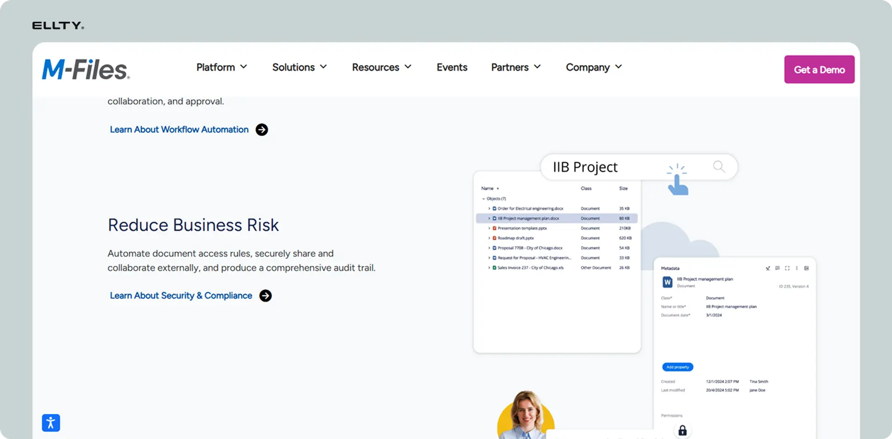The width and height of the screenshot is (892, 439).
Task: Open the Learn About Security & Compliance link
Action: (x=181, y=296)
